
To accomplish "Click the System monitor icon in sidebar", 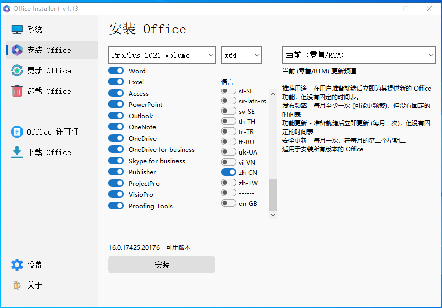I will tap(17, 29).
